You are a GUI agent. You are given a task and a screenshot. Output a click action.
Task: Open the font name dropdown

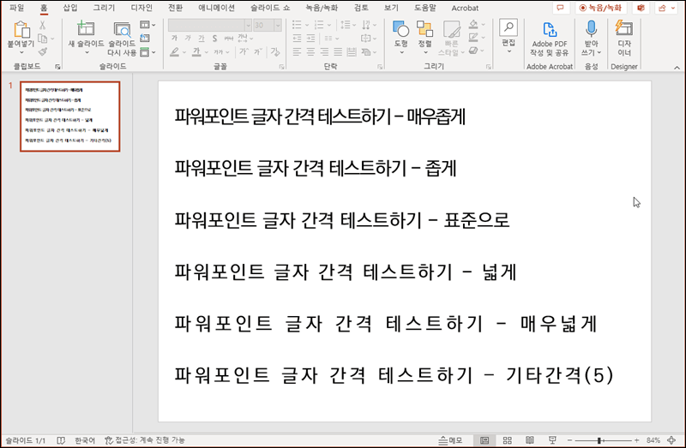pyautogui.click(x=248, y=26)
